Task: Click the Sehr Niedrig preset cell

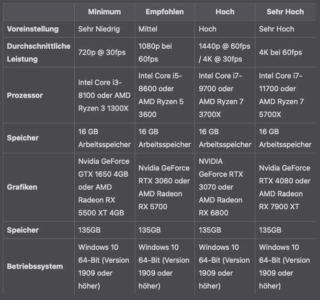Action: (x=99, y=29)
